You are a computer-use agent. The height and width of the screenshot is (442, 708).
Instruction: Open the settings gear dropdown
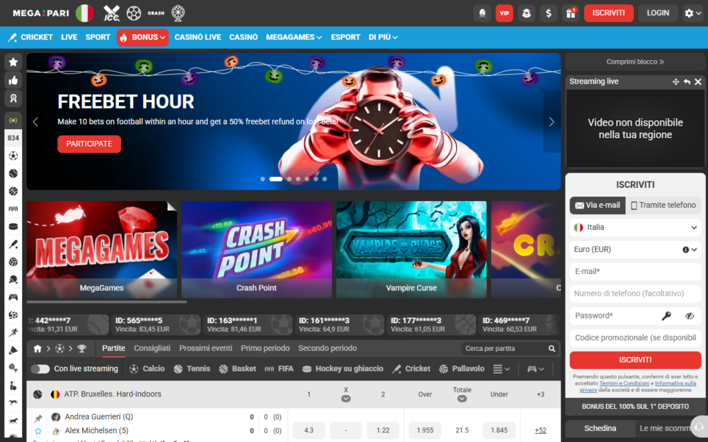(693, 13)
